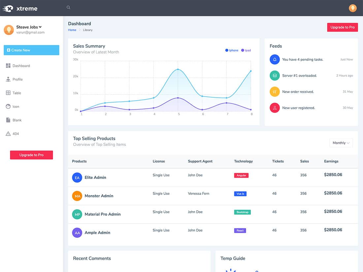The height and width of the screenshot is (272, 363).
Task: Click the pending tasks bell icon
Action: [x=275, y=59]
